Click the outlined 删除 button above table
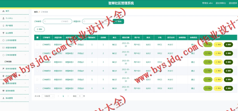The height and width of the screenshot is (111, 238). click(39, 29)
